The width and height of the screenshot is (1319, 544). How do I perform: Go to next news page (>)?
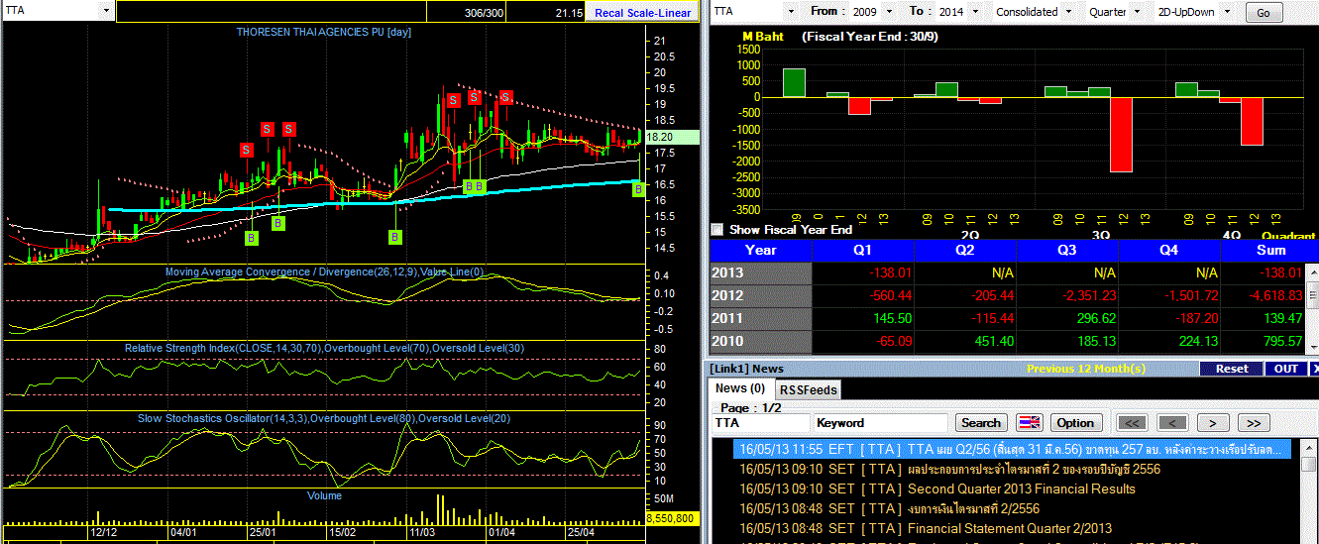[x=1212, y=423]
